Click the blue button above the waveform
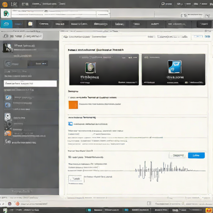 tap(196, 155)
